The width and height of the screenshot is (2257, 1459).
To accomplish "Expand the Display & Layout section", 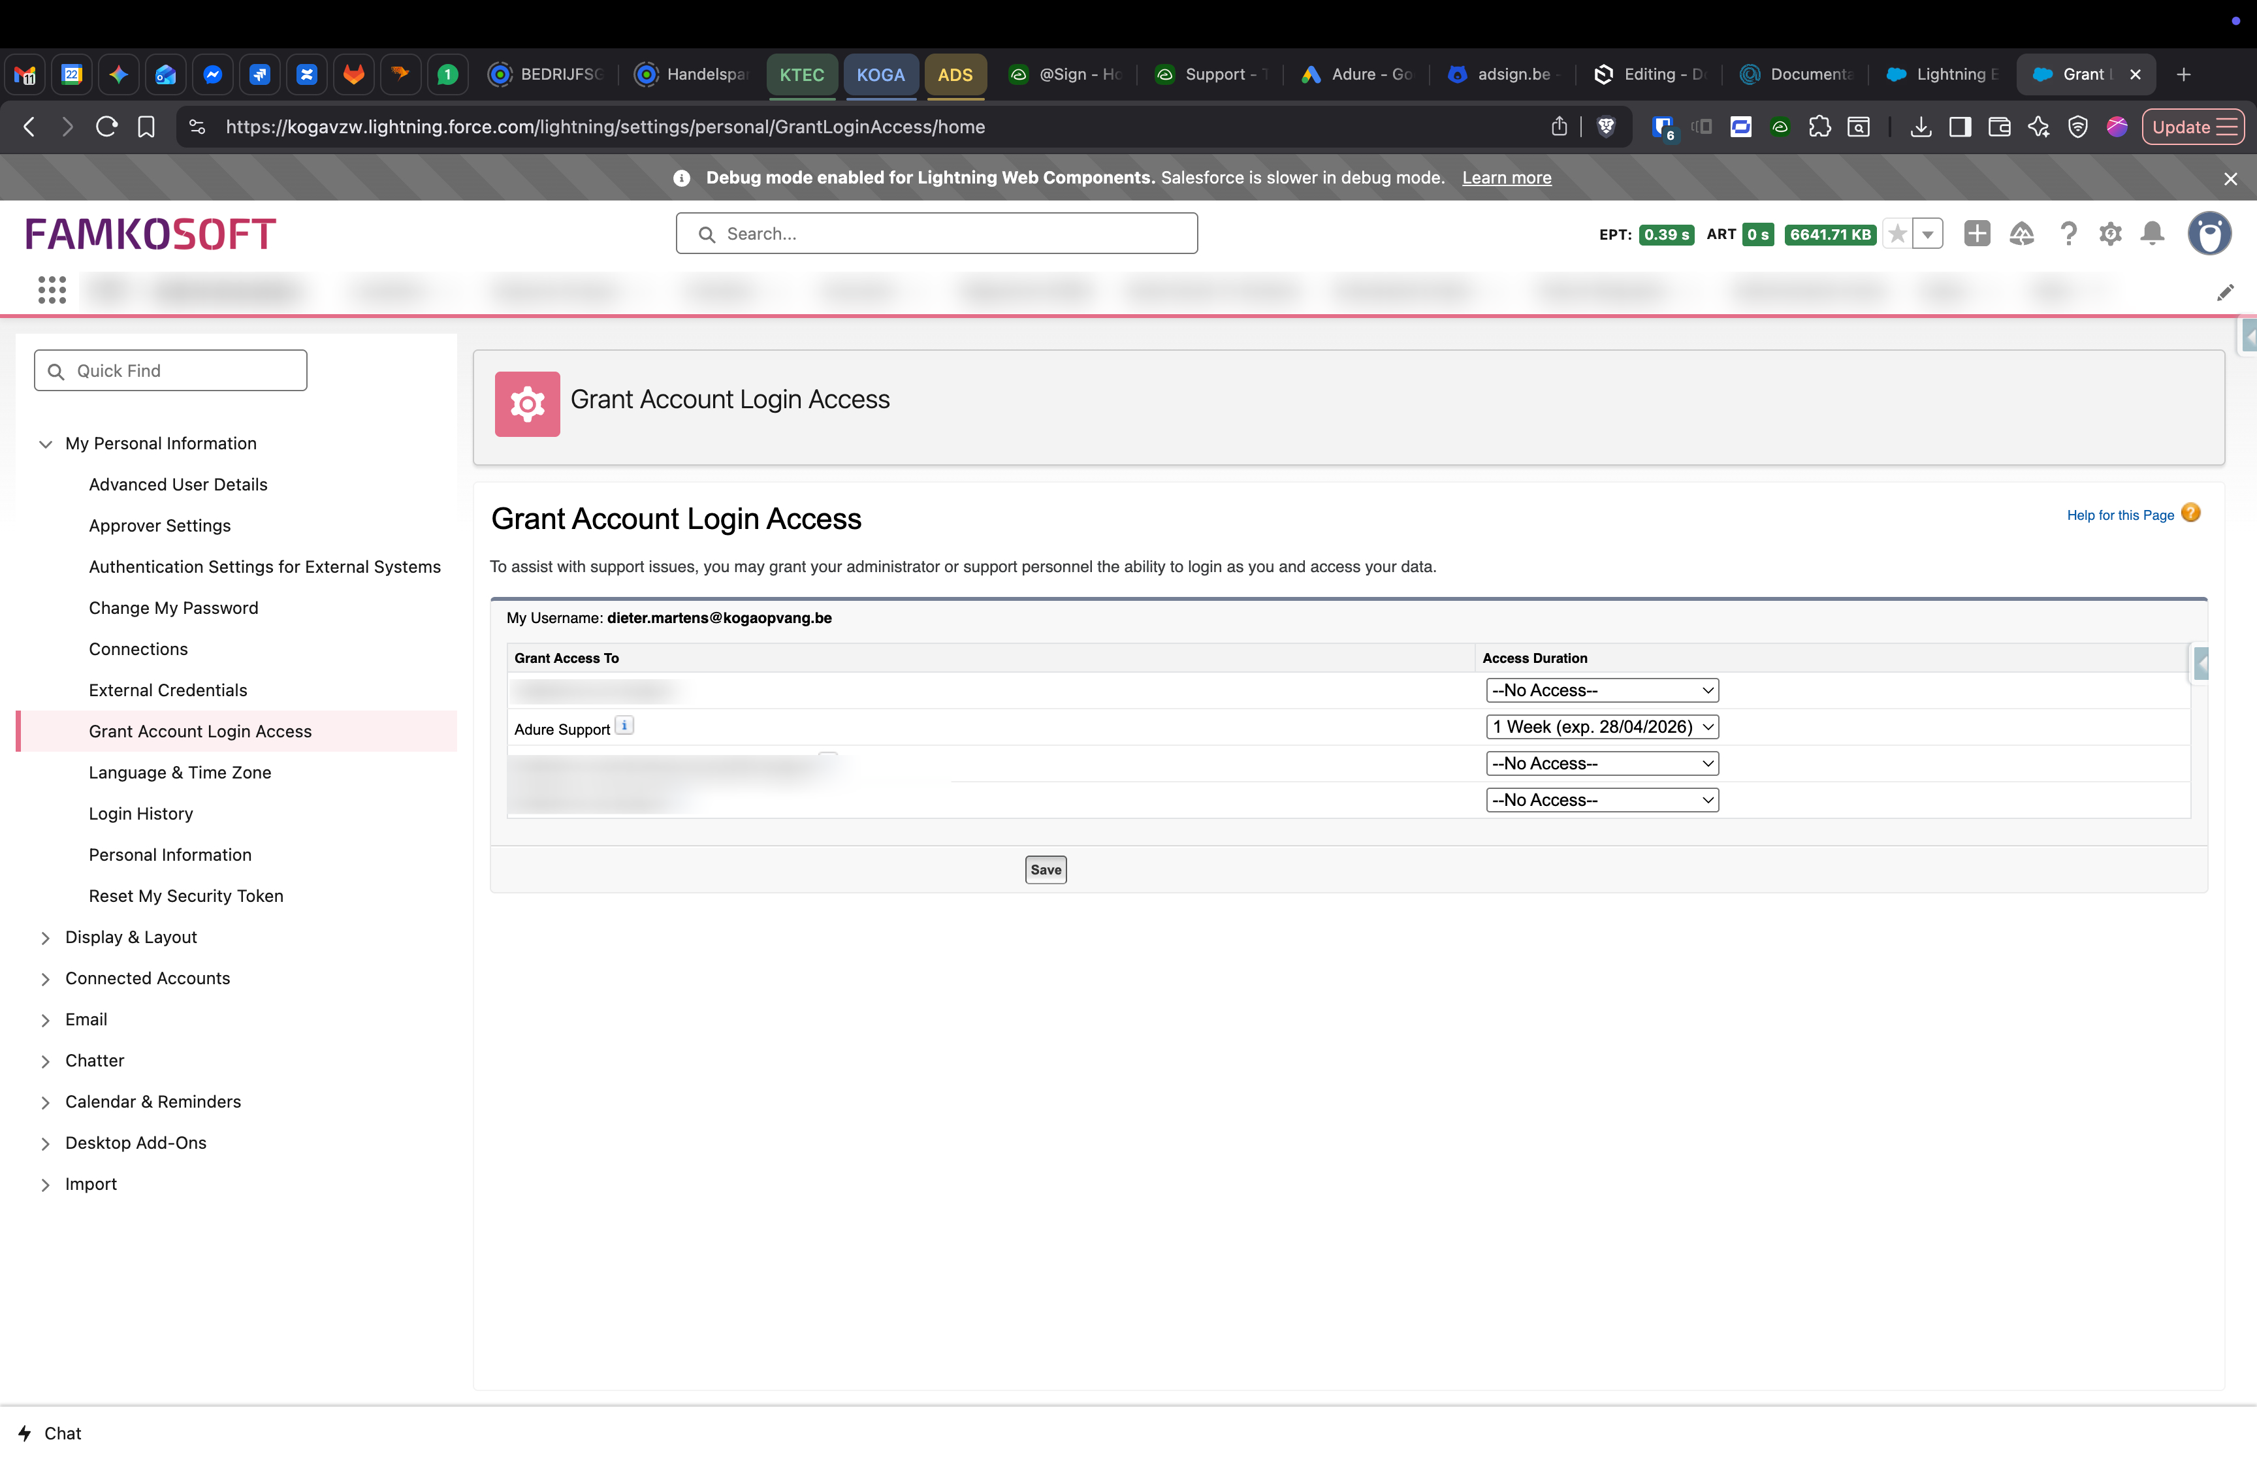I will tap(46, 937).
